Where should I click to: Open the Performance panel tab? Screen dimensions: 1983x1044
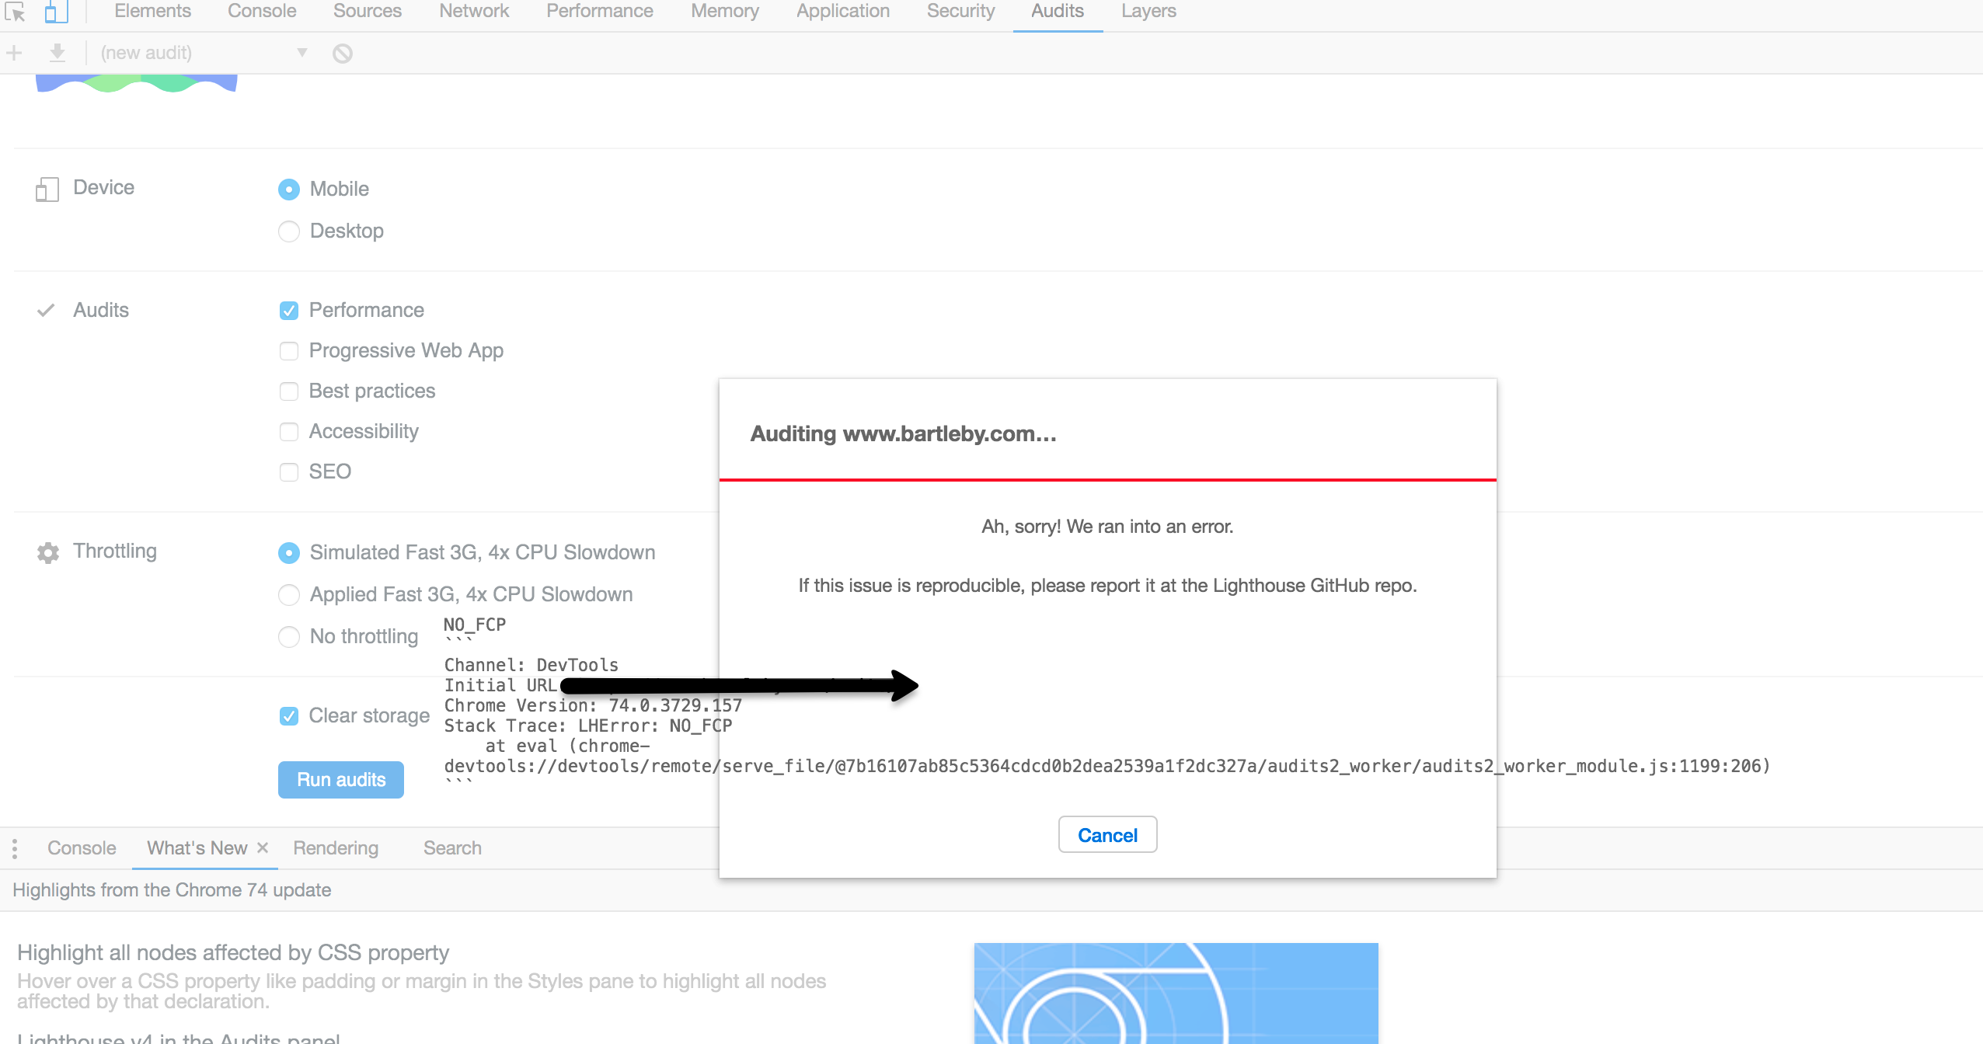coord(600,12)
